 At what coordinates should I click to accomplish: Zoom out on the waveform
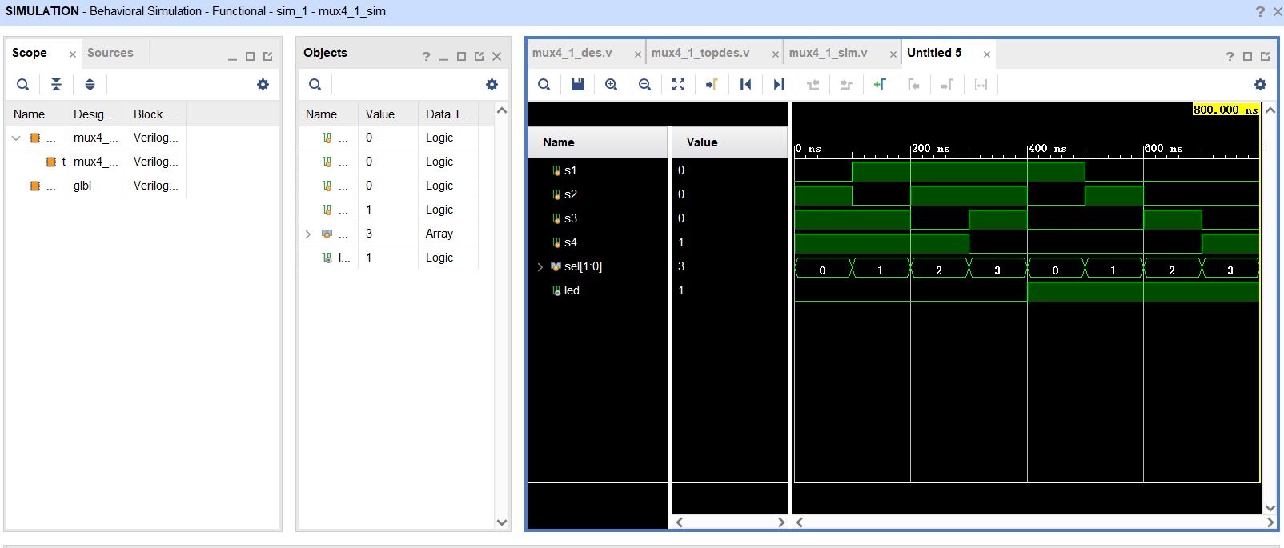pyautogui.click(x=644, y=84)
